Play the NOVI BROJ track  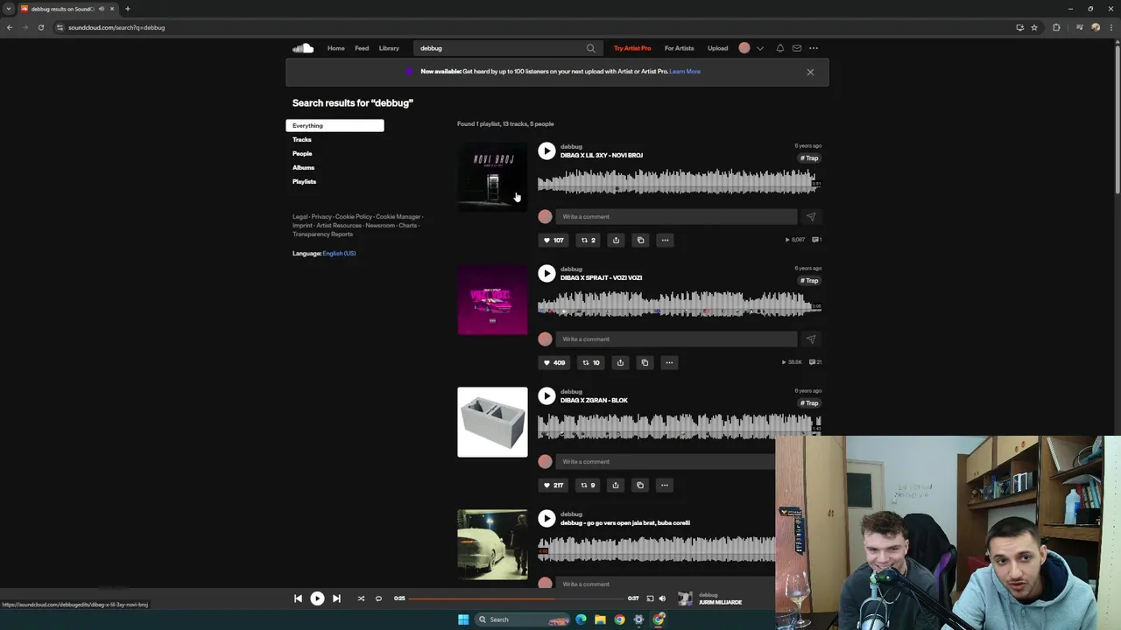coord(546,150)
